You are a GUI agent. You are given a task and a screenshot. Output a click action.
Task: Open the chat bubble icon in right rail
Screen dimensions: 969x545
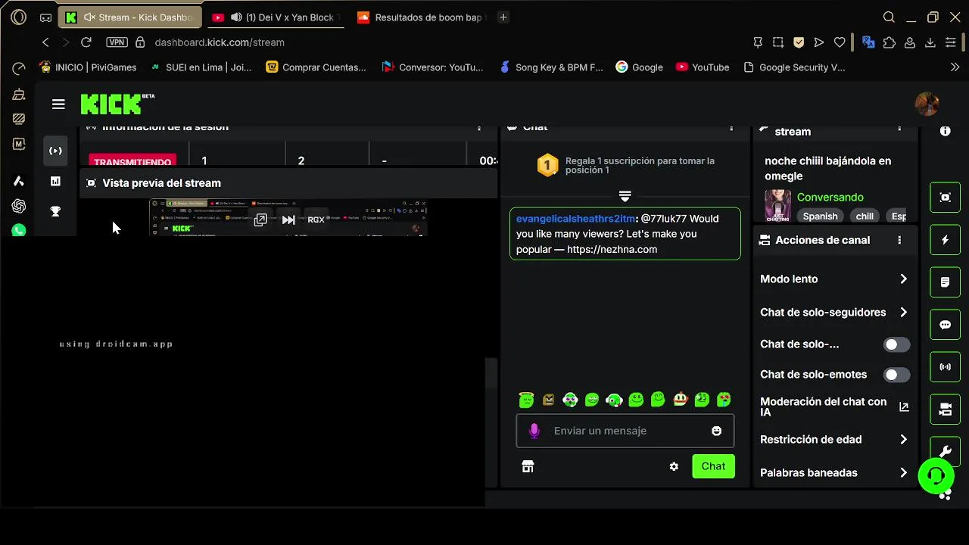[945, 325]
